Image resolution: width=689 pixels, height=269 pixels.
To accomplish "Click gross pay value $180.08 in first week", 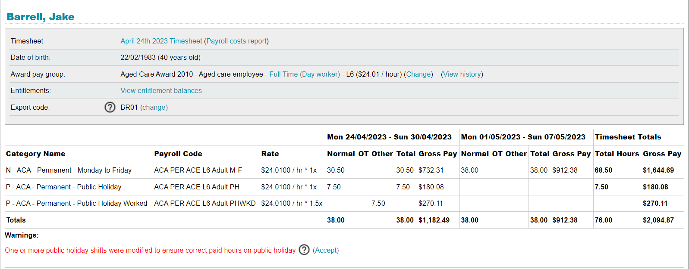I will [431, 187].
